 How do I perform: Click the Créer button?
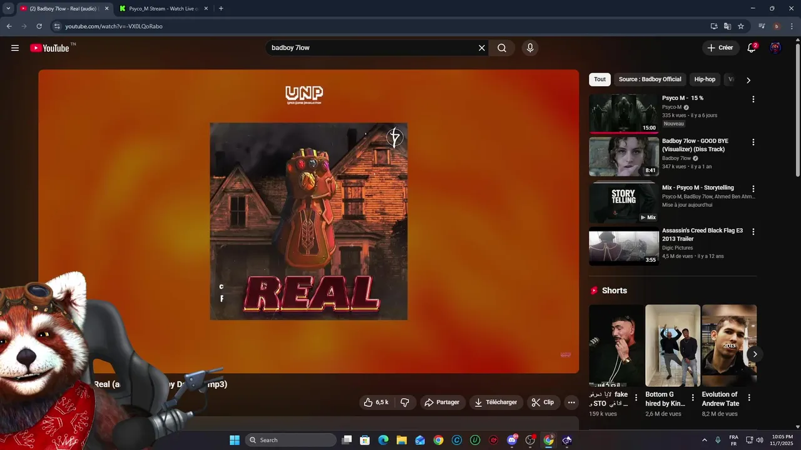click(720, 48)
